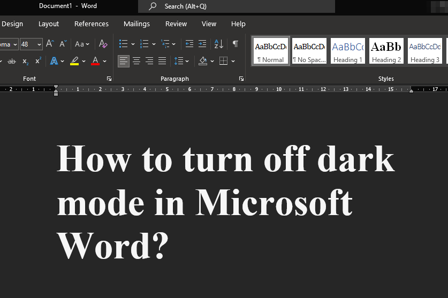The width and height of the screenshot is (448, 298).
Task: Open Font dialog launcher
Action: point(109,79)
